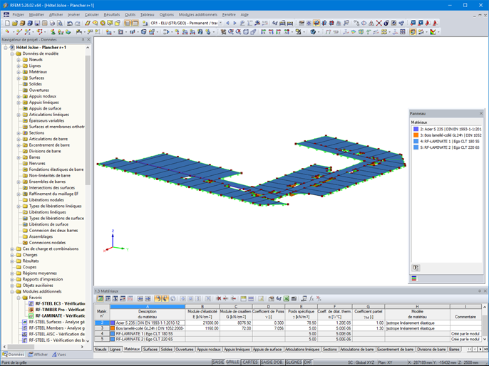Select the Module d'élasticité cell 21000.00

click(x=202, y=323)
